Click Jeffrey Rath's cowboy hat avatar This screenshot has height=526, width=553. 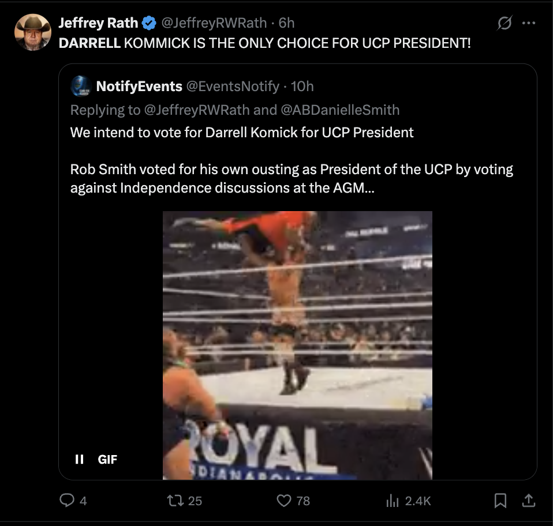(33, 32)
